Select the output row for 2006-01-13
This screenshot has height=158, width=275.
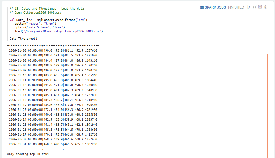tap(53, 90)
